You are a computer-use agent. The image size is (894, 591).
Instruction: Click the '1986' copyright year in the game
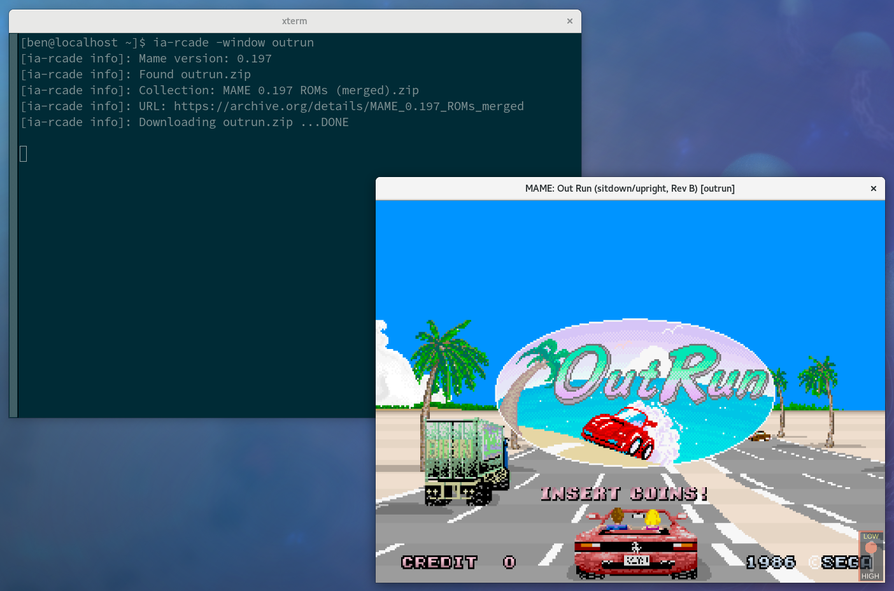pyautogui.click(x=771, y=562)
